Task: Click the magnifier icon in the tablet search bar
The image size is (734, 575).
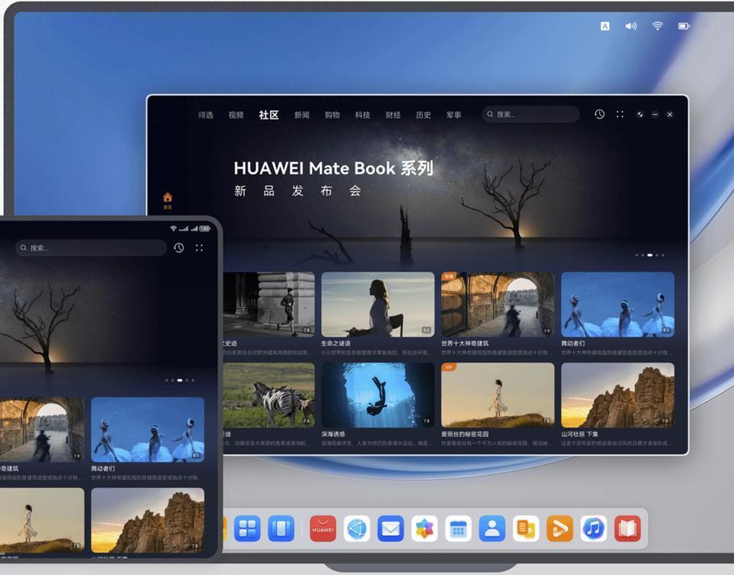Action: (x=24, y=248)
